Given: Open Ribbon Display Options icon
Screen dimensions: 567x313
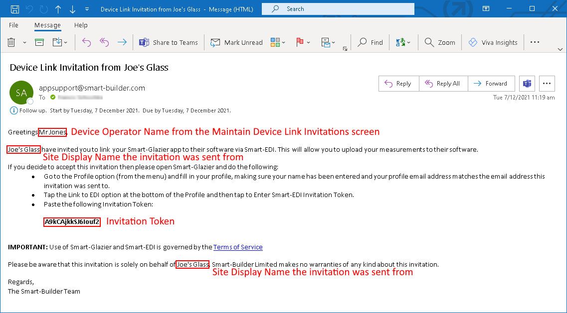Looking at the screenshot, I should pyautogui.click(x=486, y=8).
